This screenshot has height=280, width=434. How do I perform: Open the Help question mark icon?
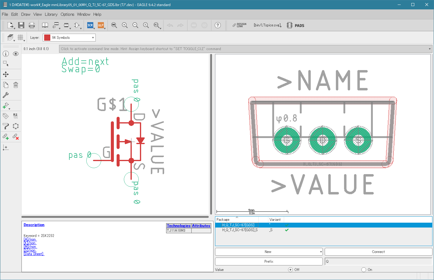[x=217, y=25]
